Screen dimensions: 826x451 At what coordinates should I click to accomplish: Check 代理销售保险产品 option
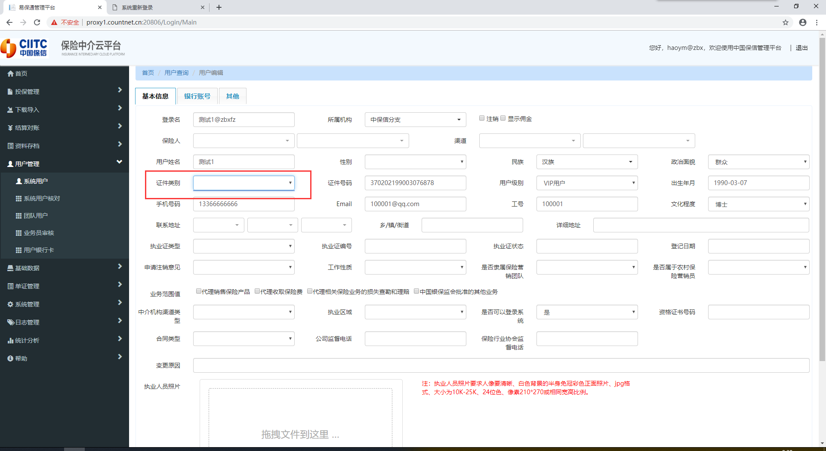click(x=198, y=291)
